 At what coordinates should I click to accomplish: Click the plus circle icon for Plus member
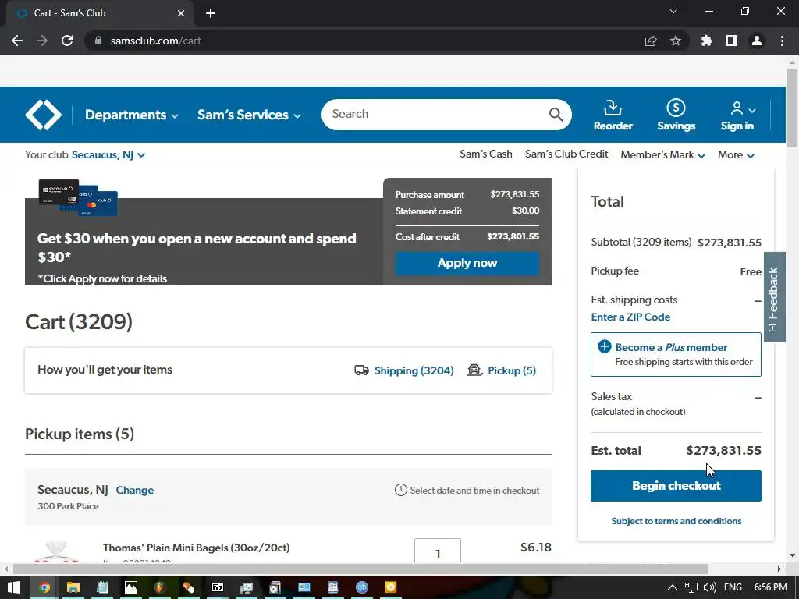(x=605, y=347)
